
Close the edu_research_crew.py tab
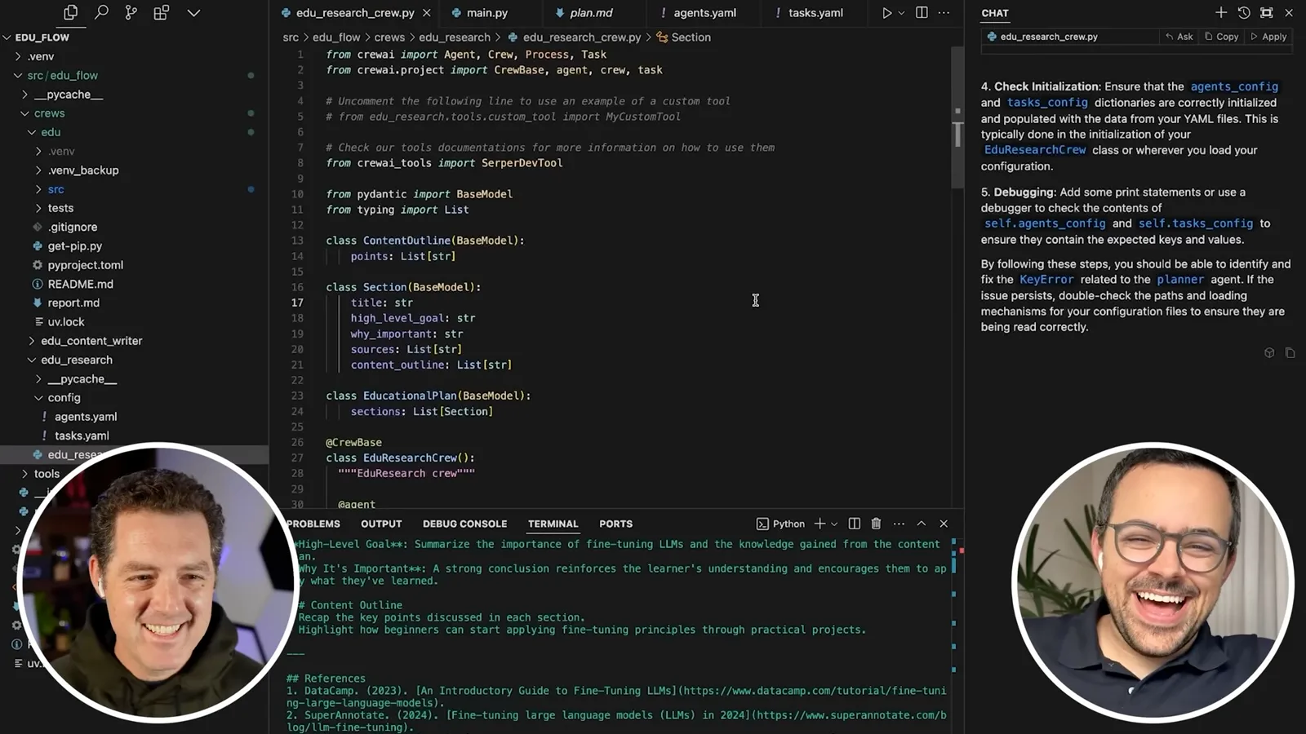[x=426, y=12]
